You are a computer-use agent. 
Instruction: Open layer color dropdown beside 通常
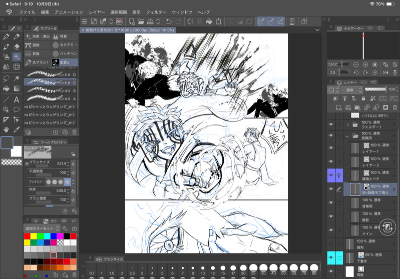[334, 89]
